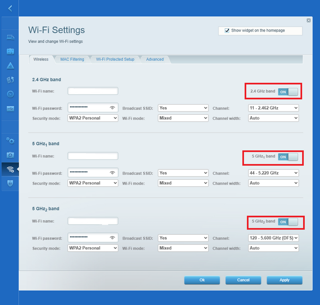
Task: Show the 2.4 GHz Wi-Fi password with eye icon
Action: tap(112, 108)
